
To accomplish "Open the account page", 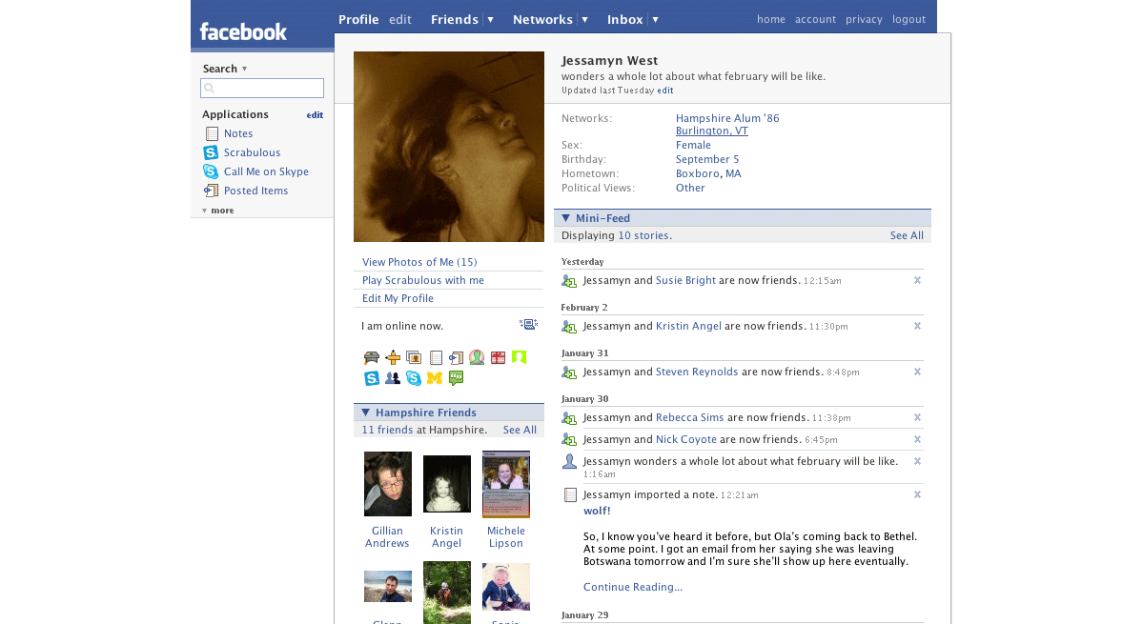I will (815, 20).
